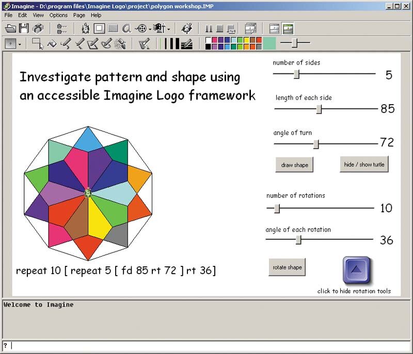Open the Page menu
The width and height of the screenshot is (413, 354).
click(x=79, y=15)
